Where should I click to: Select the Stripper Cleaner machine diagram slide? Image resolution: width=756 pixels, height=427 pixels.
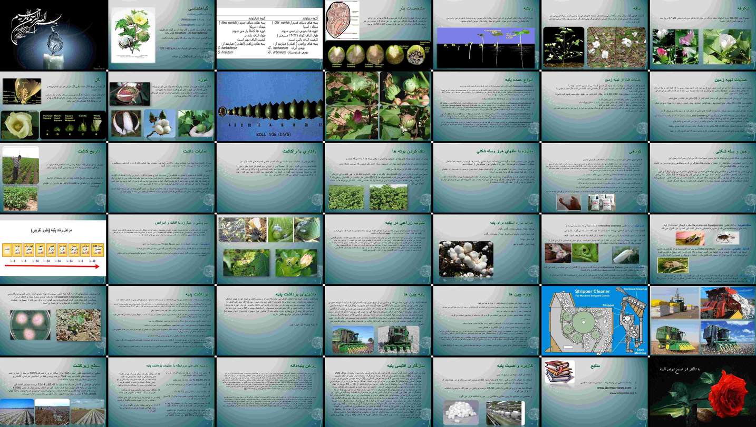(594, 321)
